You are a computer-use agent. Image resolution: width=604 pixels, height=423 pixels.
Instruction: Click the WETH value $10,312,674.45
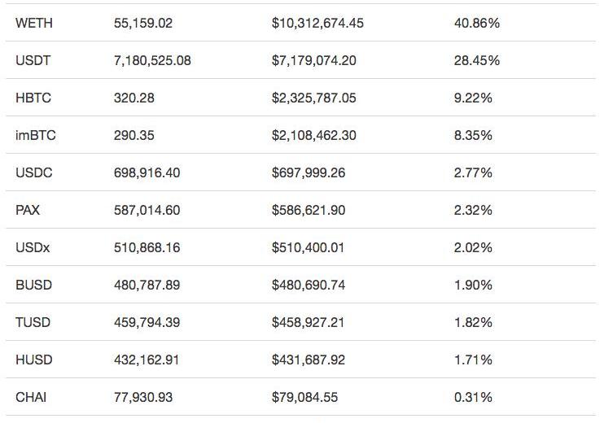(x=317, y=24)
